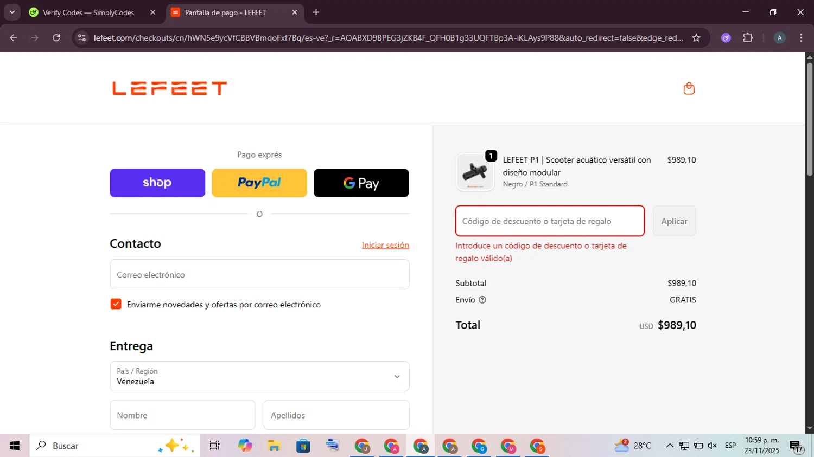Open File Explorer from taskbar

click(274, 446)
